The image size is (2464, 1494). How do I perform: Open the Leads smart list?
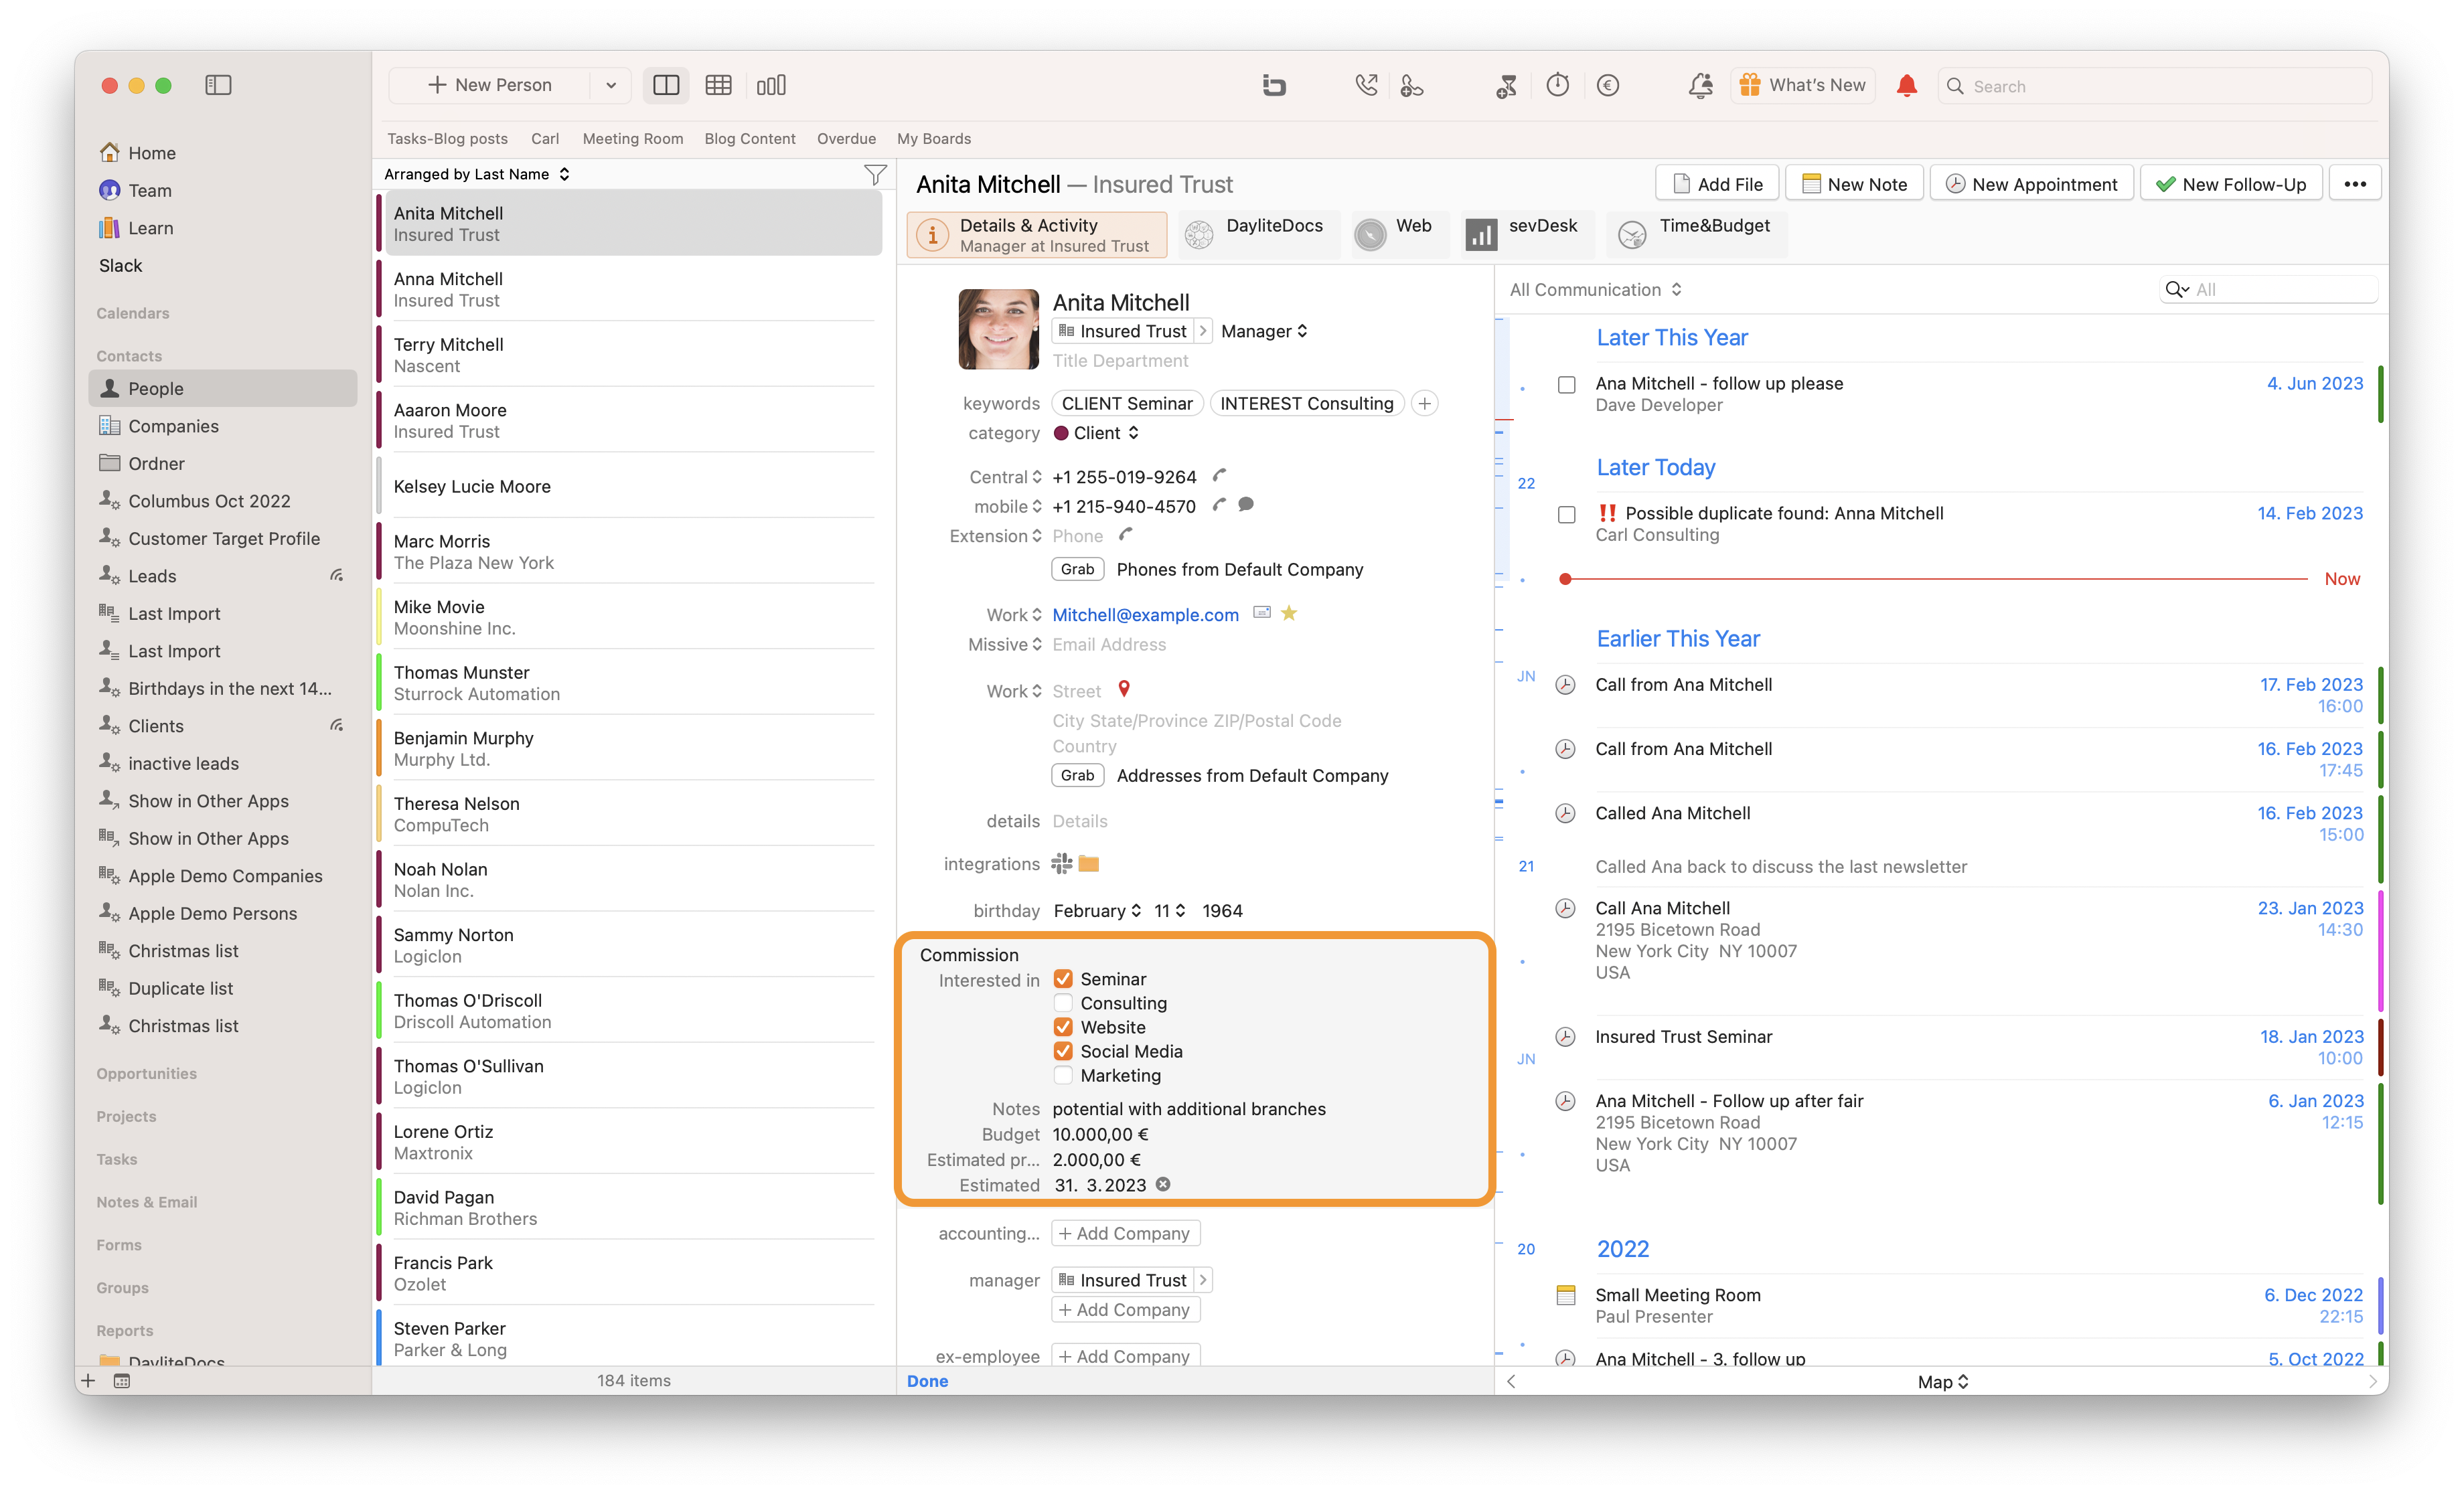coord(222,575)
